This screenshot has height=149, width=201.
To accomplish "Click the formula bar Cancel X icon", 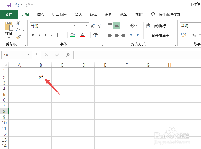I will pos(47,55).
